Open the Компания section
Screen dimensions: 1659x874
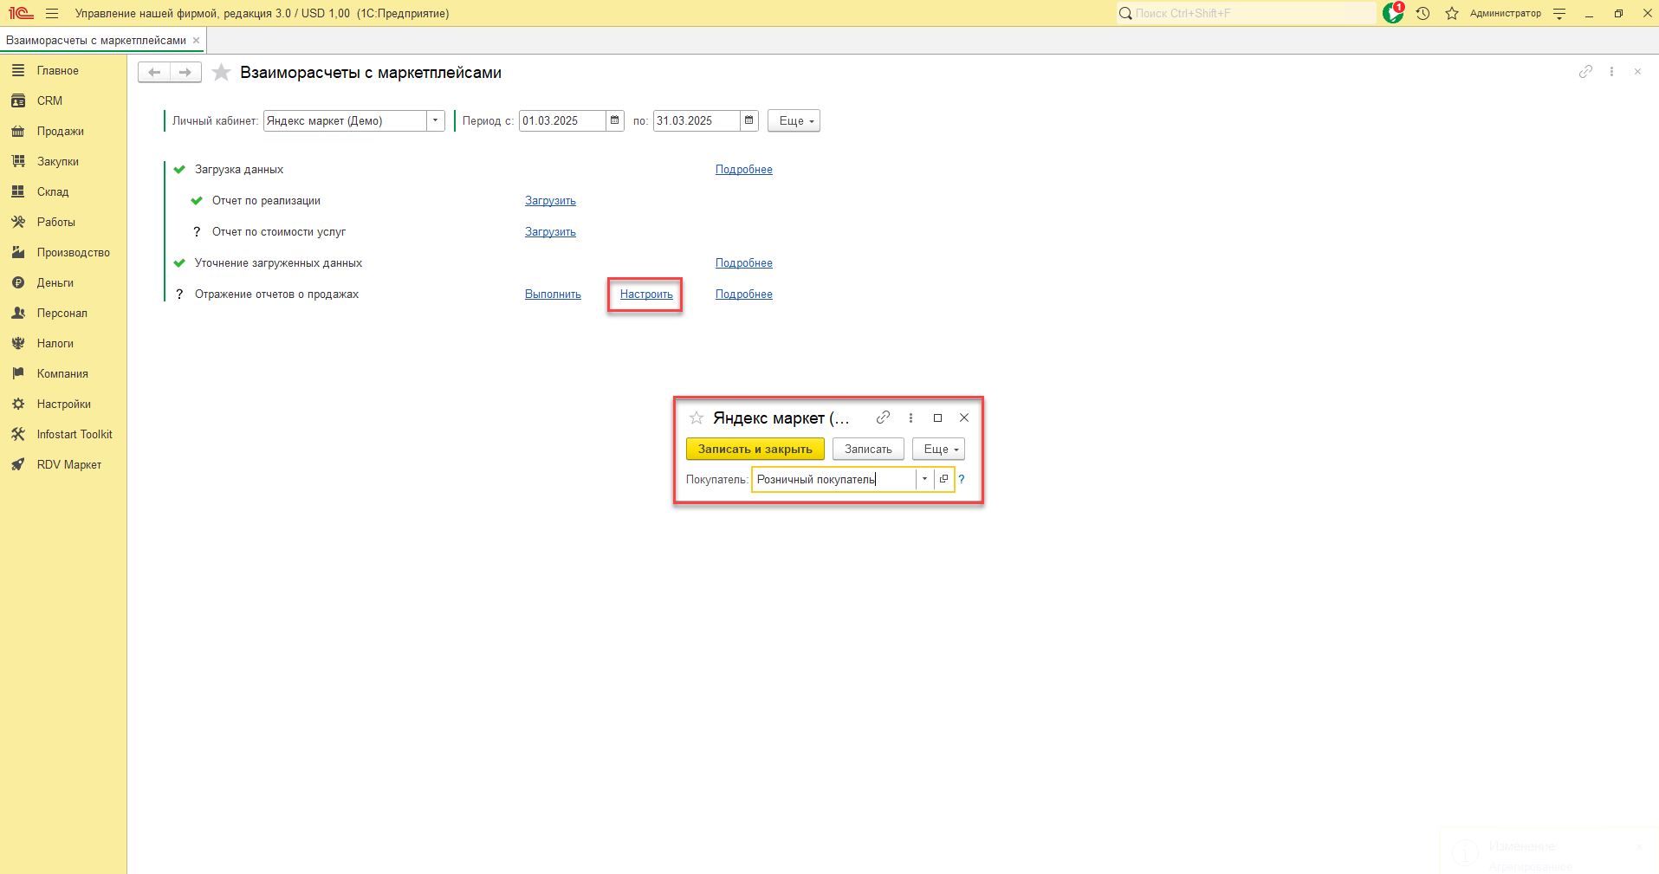tap(63, 374)
